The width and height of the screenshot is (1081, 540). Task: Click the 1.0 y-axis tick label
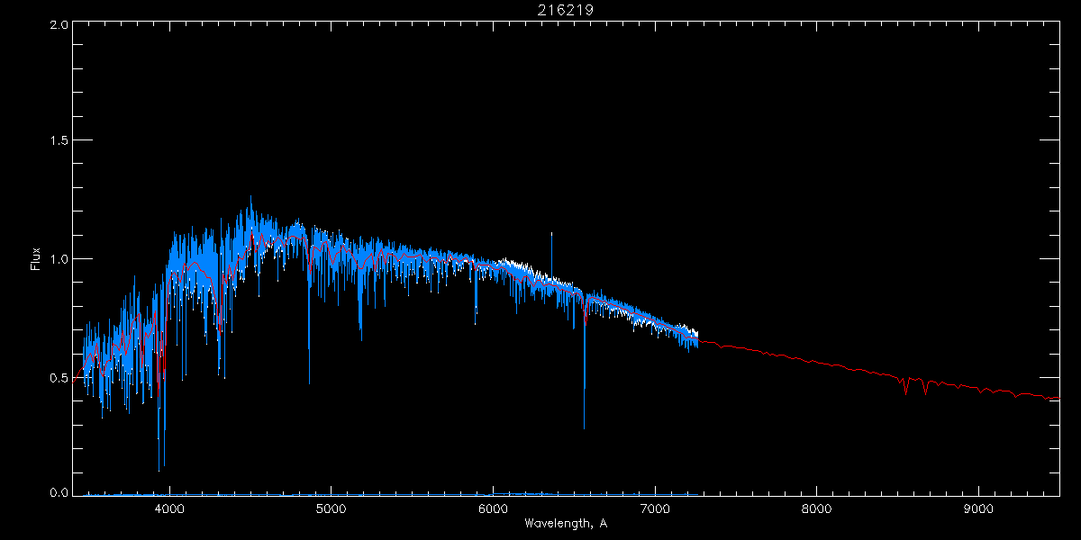[x=59, y=259]
